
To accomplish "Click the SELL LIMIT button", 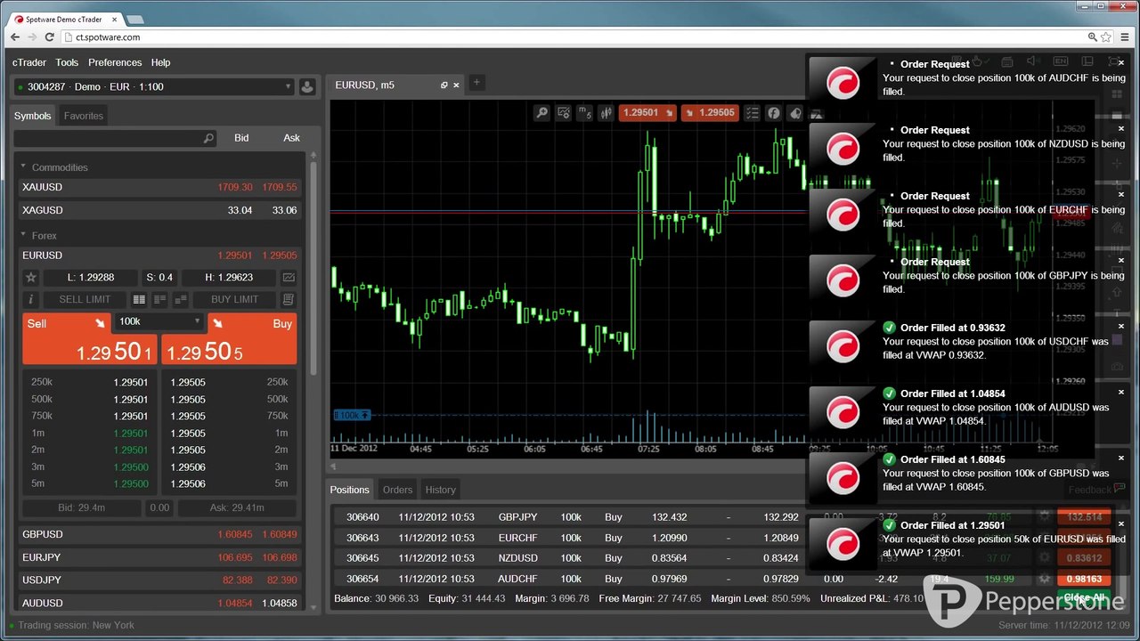I will tap(85, 300).
